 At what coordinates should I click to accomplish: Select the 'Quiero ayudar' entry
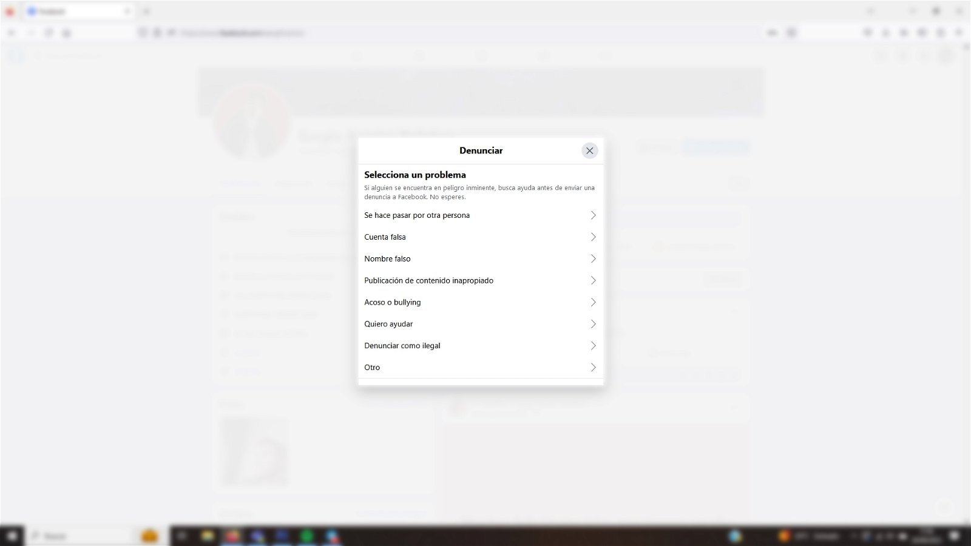click(x=481, y=324)
